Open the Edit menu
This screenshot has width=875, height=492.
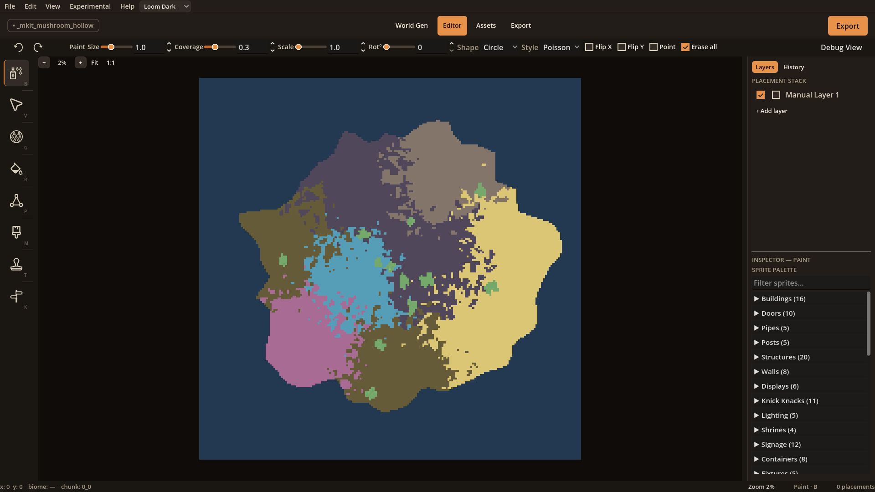tap(31, 6)
